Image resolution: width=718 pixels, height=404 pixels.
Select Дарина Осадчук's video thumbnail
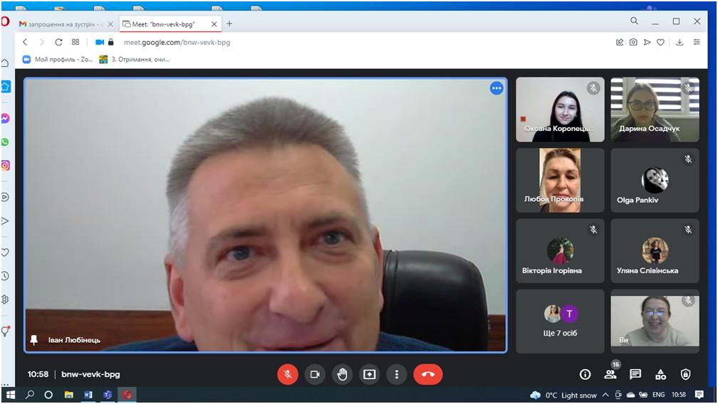pos(655,110)
